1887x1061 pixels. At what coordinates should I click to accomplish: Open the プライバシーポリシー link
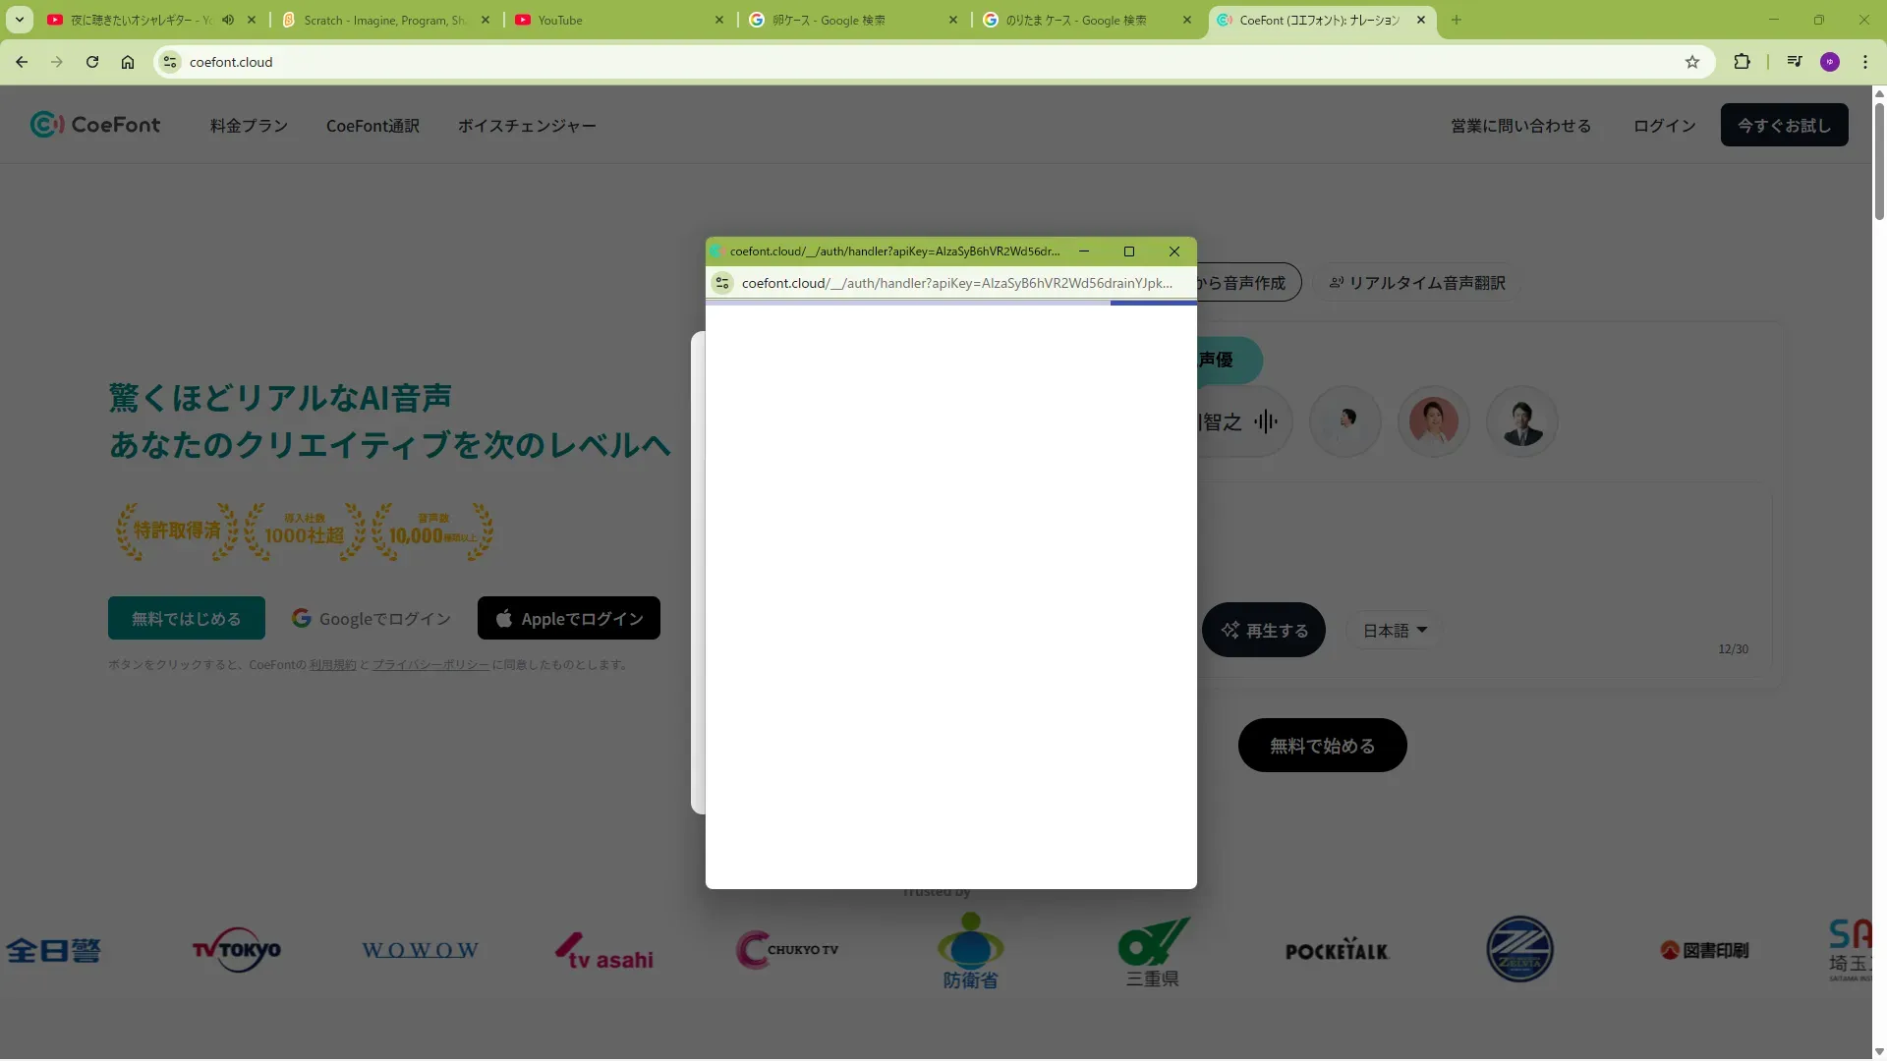click(x=429, y=665)
